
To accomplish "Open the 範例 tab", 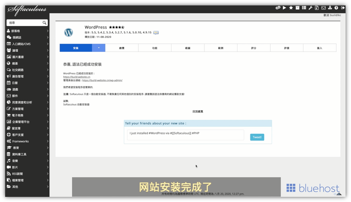I will pyautogui.click(x=221, y=48).
